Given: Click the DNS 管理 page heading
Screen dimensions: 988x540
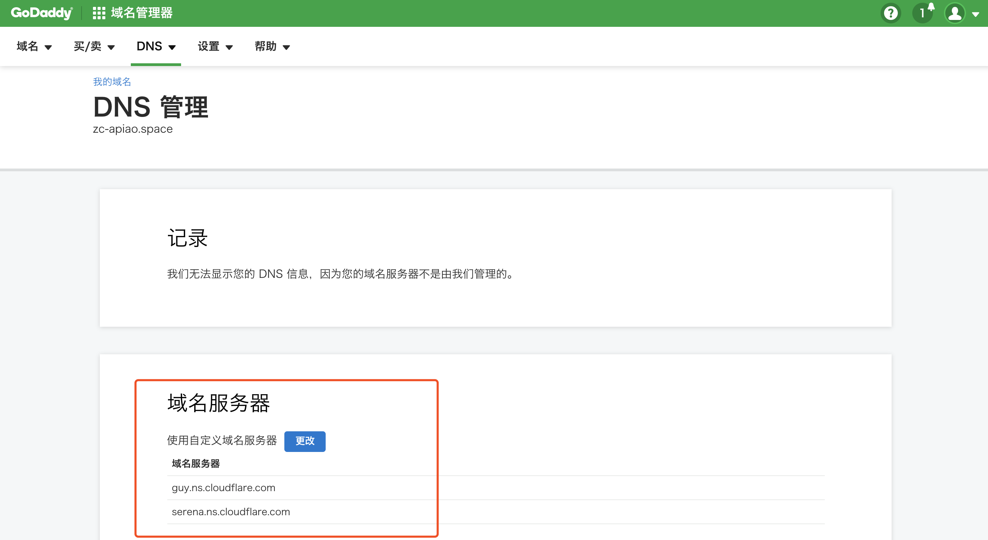Looking at the screenshot, I should tap(151, 107).
